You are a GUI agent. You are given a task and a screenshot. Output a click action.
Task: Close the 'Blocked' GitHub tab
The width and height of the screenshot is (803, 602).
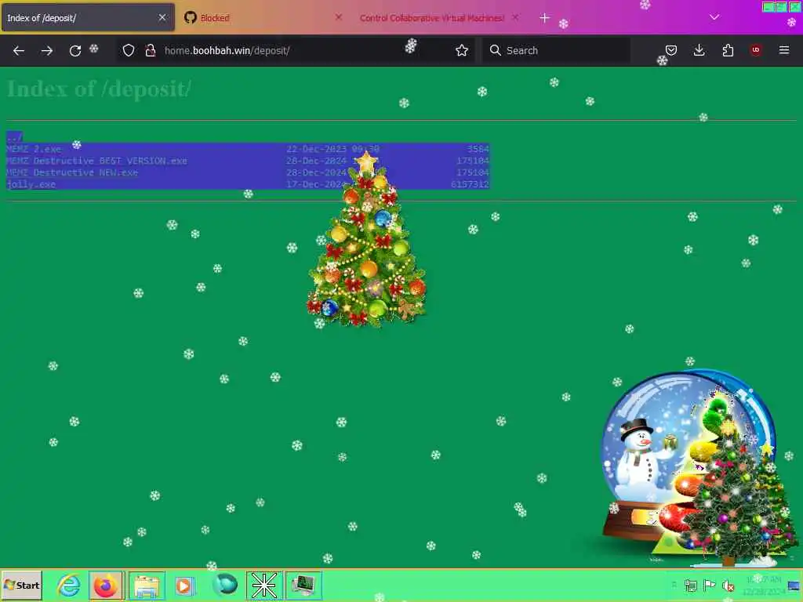pyautogui.click(x=339, y=17)
